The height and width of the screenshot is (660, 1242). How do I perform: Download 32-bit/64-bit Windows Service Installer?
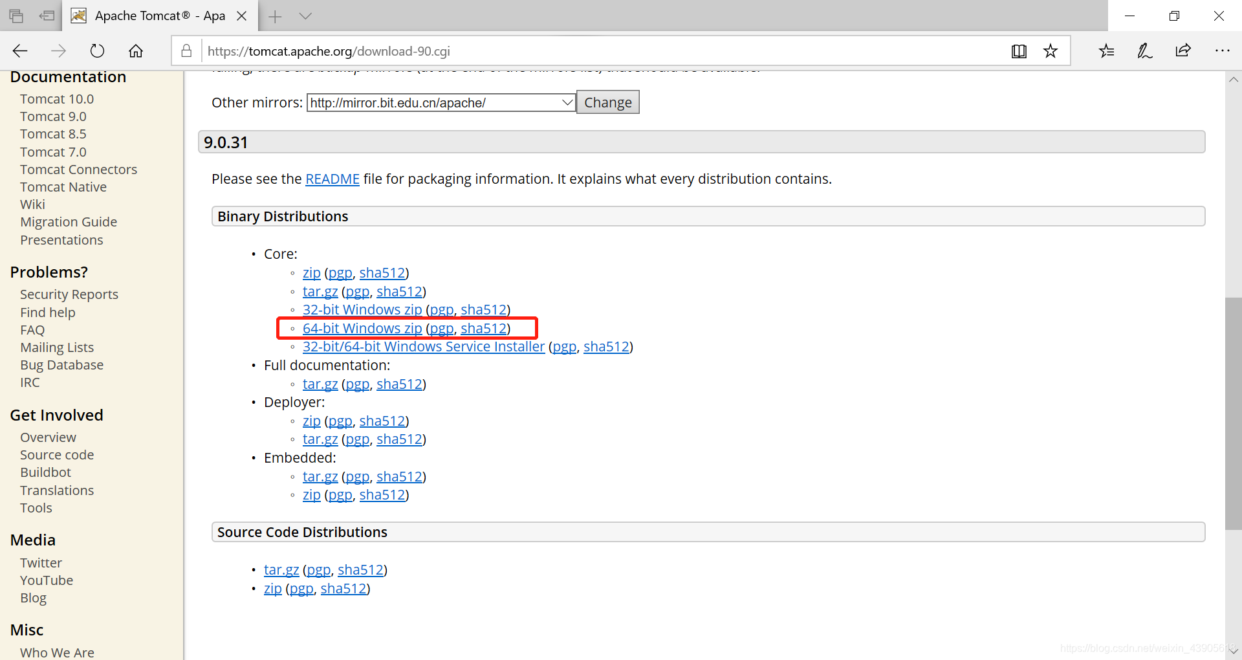tap(424, 347)
